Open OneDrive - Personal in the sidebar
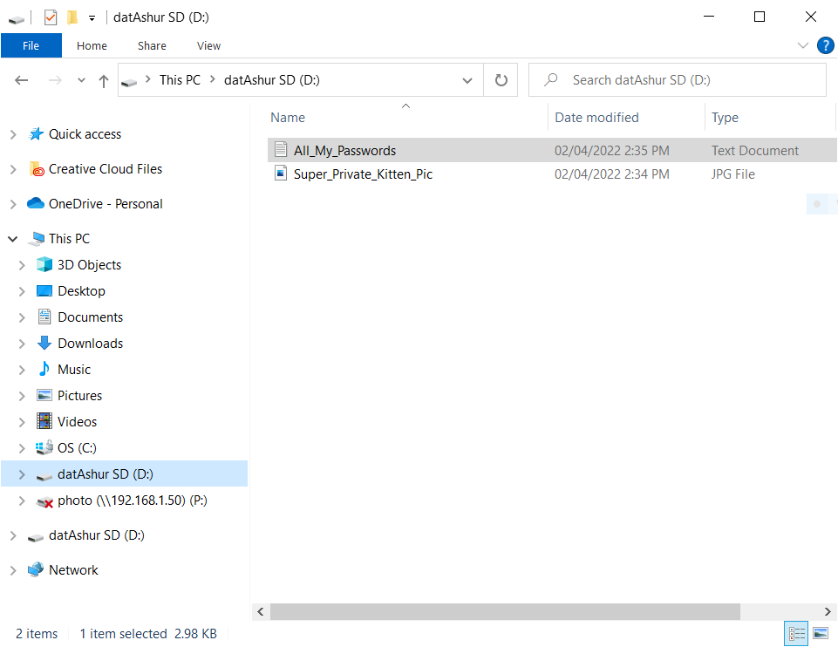 [x=106, y=203]
